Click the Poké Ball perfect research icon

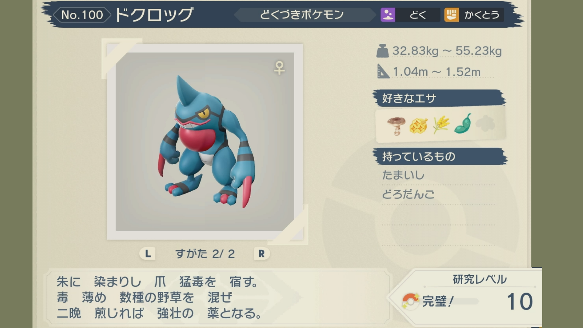point(410,301)
